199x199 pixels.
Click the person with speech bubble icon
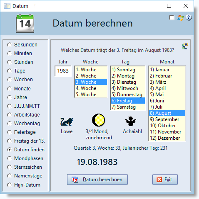pyautogui.click(x=185, y=46)
